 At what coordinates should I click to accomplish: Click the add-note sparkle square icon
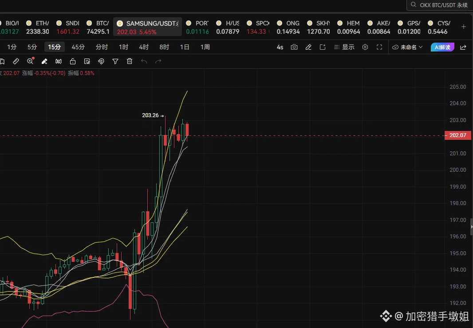323,47
